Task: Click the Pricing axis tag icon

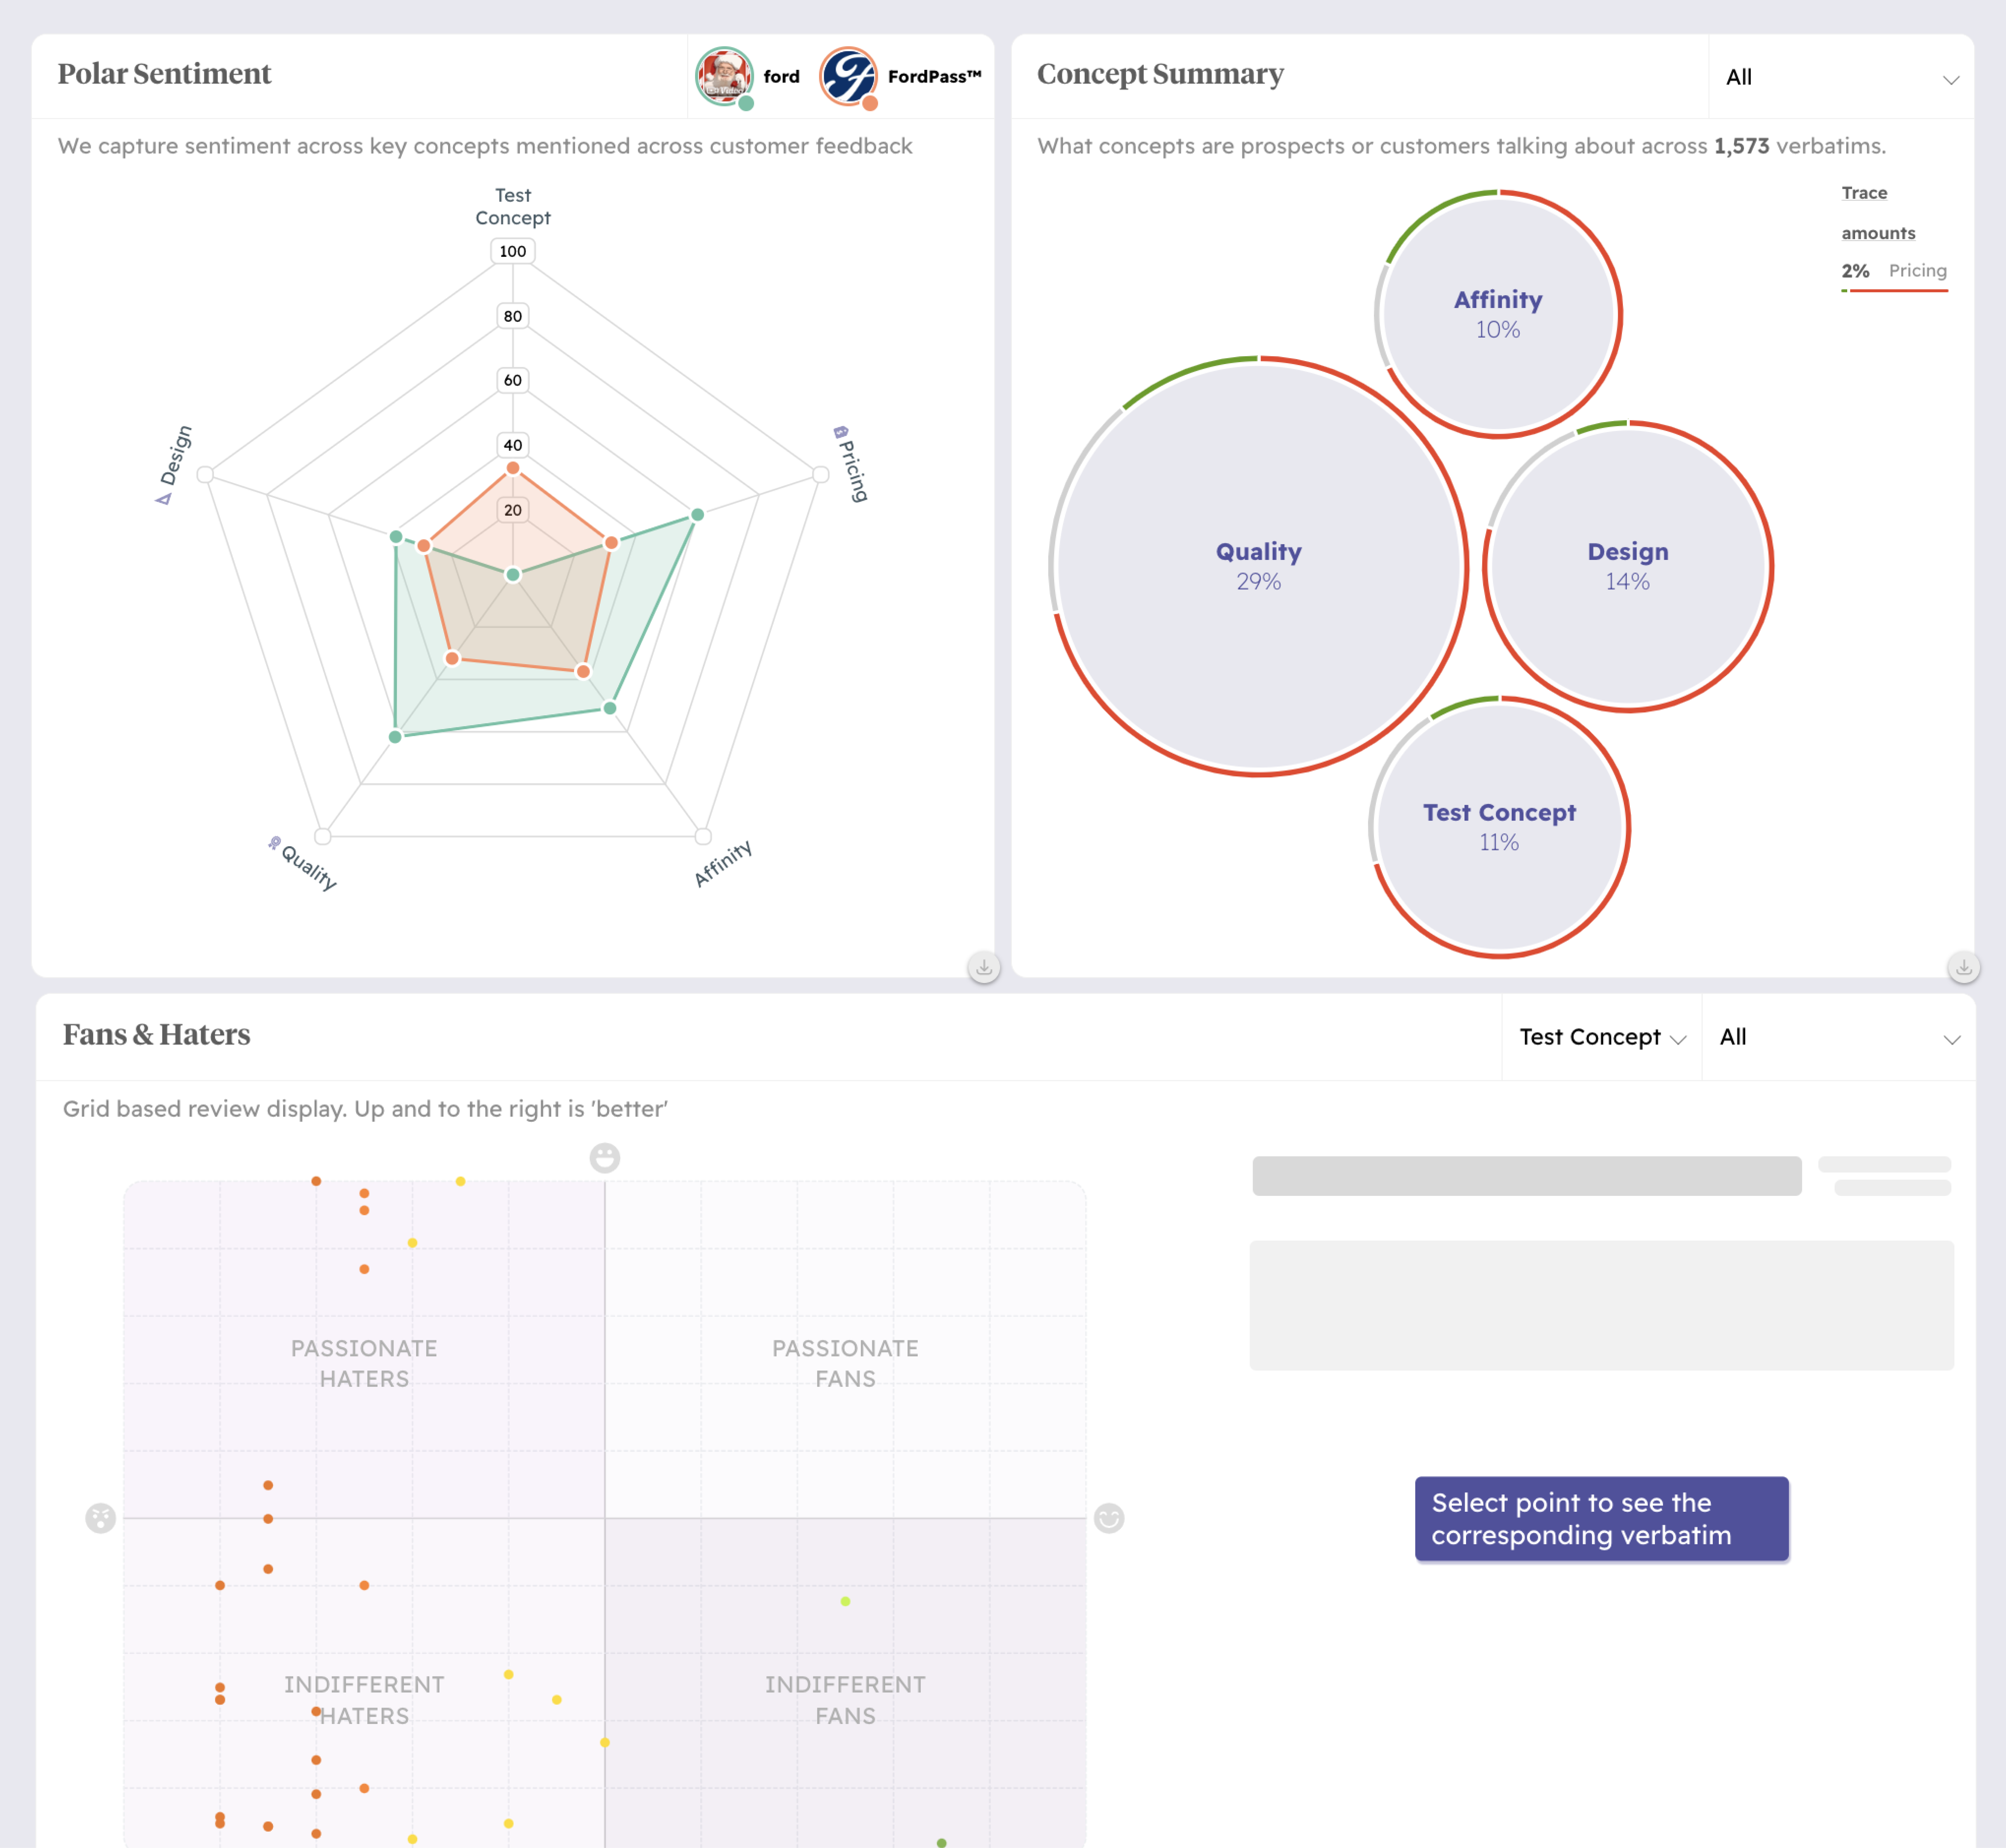Action: [840, 432]
